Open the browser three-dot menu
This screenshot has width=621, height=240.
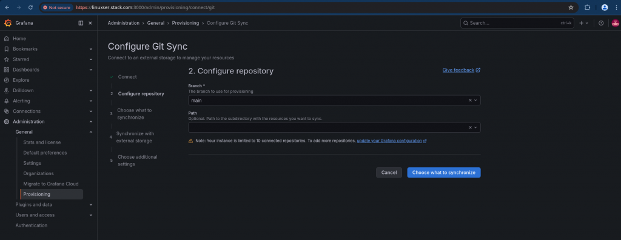point(616,7)
